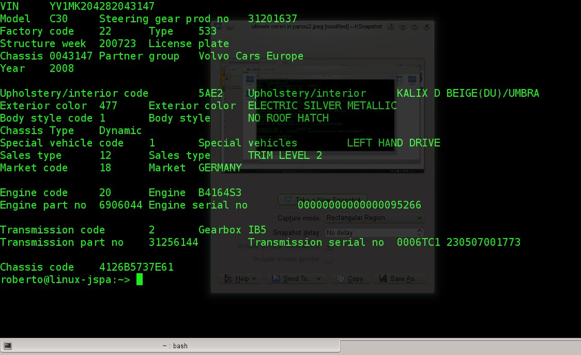This screenshot has height=355, width=581.
Task: Click engine serial number 0000000000000095266
Action: click(x=359, y=205)
